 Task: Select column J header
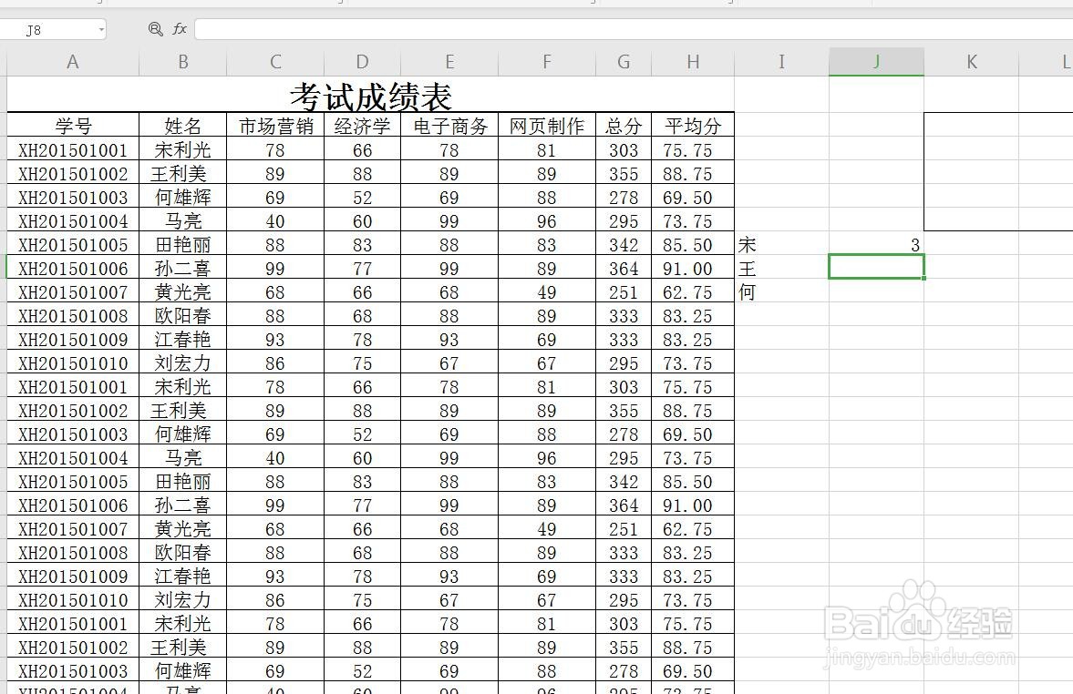coord(874,61)
